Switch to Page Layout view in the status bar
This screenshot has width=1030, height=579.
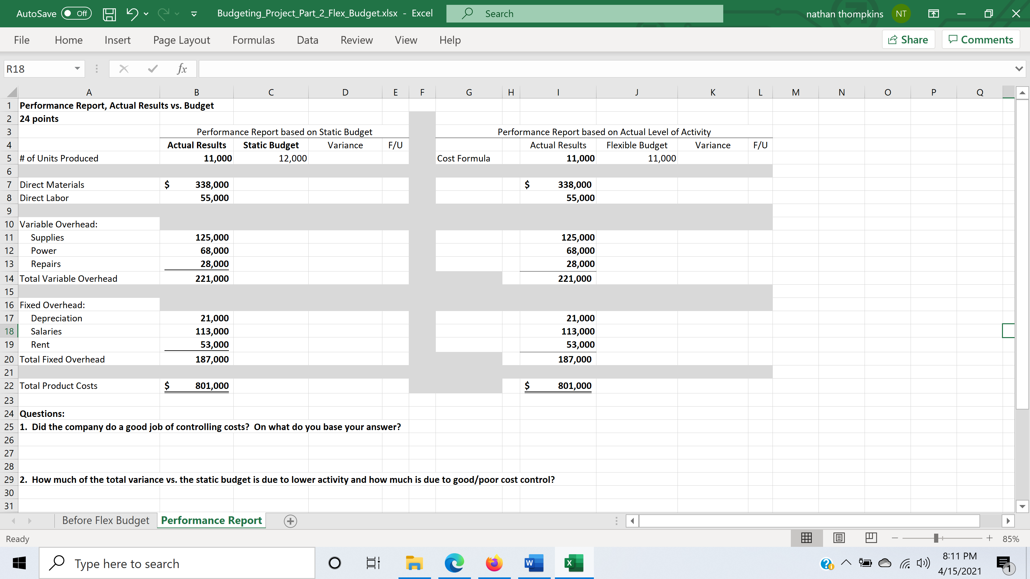tap(838, 538)
